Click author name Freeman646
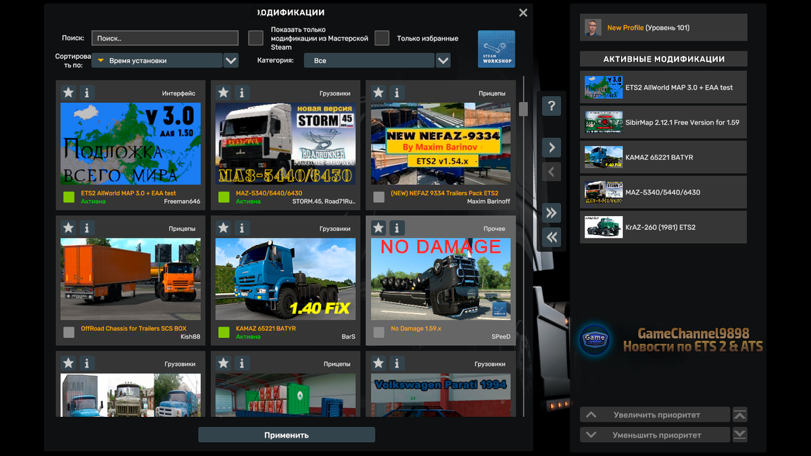The height and width of the screenshot is (456, 811). click(x=182, y=201)
